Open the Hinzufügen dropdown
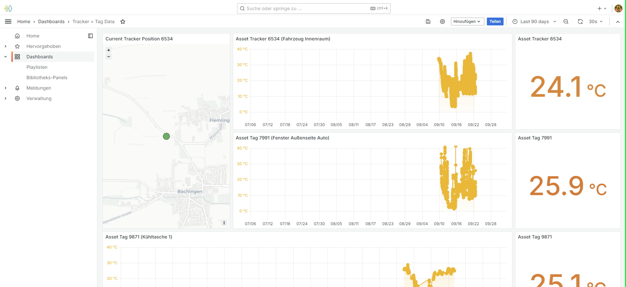Screen dimensions: 626x287 pos(467,22)
